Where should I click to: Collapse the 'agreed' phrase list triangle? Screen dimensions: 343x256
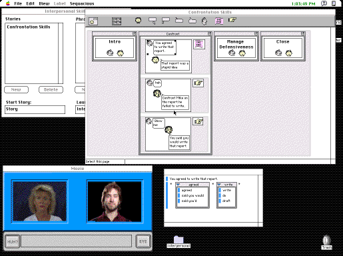click(x=178, y=185)
